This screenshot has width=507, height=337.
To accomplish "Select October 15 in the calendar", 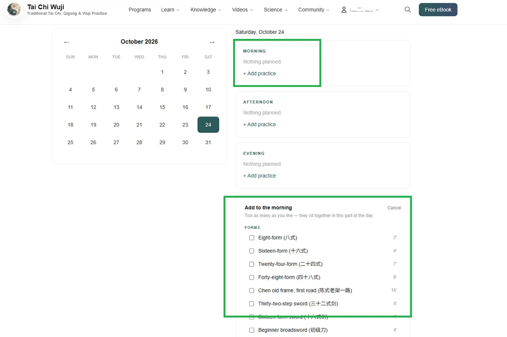I will pyautogui.click(x=162, y=107).
